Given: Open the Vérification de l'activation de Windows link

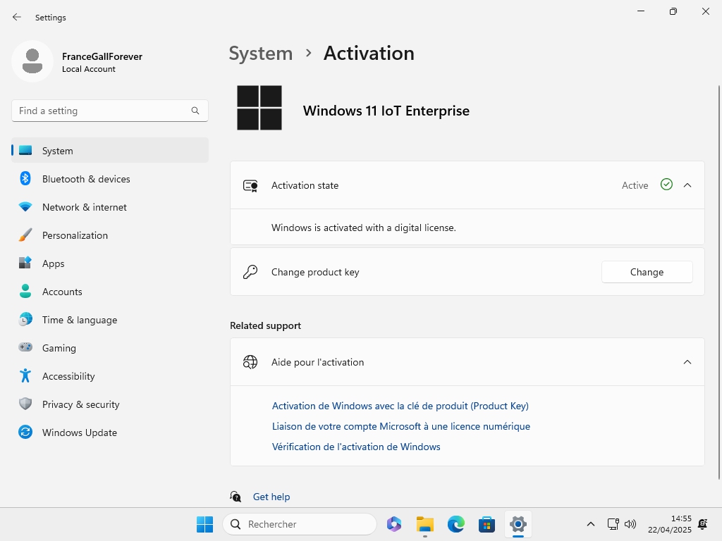Looking at the screenshot, I should tap(356, 447).
